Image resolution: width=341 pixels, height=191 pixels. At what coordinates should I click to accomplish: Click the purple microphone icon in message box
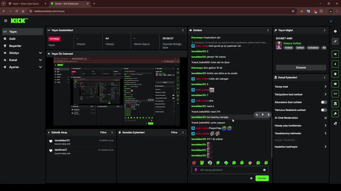pyautogui.click(x=196, y=170)
